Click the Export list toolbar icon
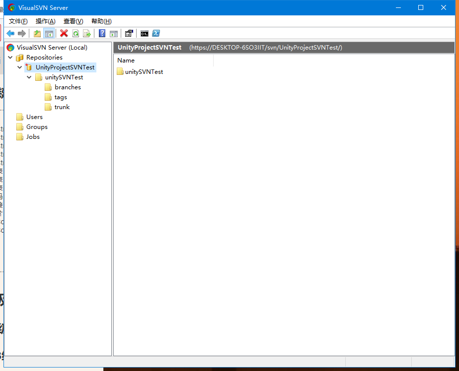 [x=86, y=33]
